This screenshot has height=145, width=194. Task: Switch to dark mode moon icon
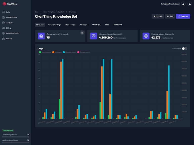coord(189,4)
